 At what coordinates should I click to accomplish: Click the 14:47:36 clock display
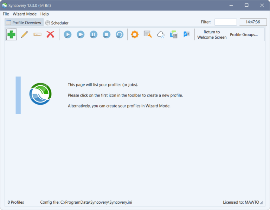click(253, 22)
